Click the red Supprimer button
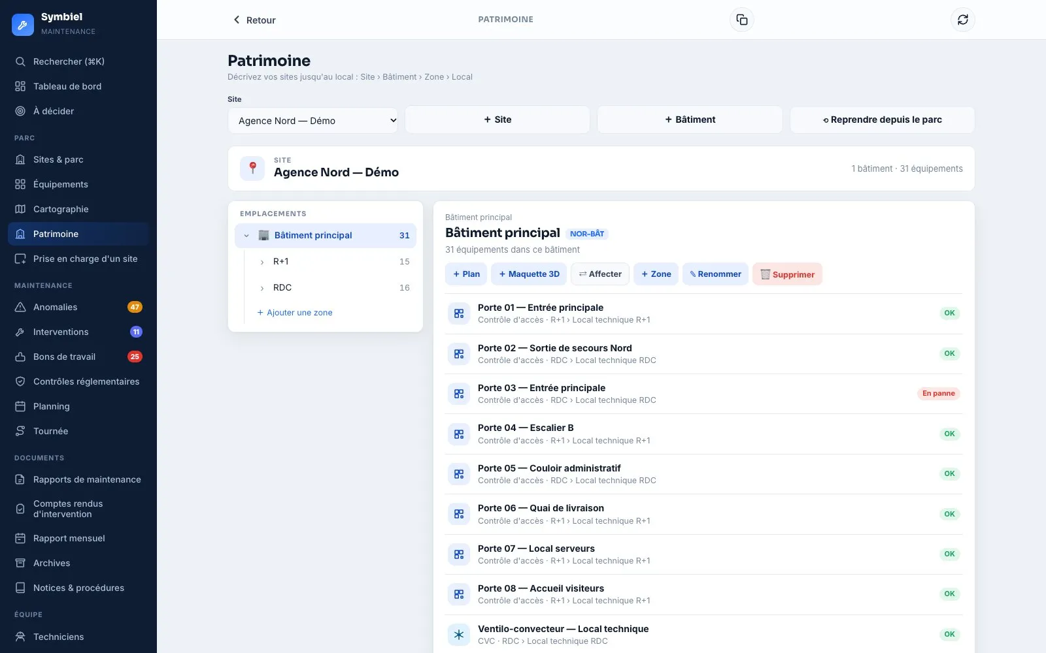Image resolution: width=1046 pixels, height=653 pixels. [787, 274]
